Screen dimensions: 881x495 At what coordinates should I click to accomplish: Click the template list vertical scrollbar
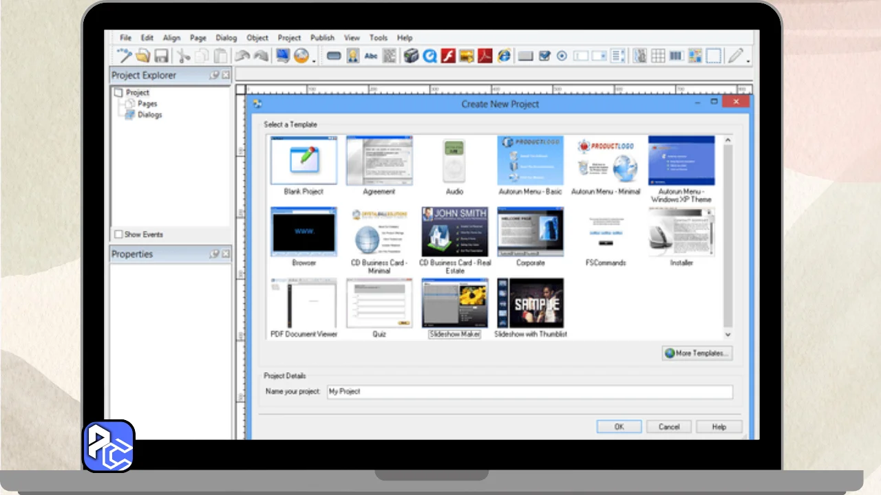coord(728,234)
